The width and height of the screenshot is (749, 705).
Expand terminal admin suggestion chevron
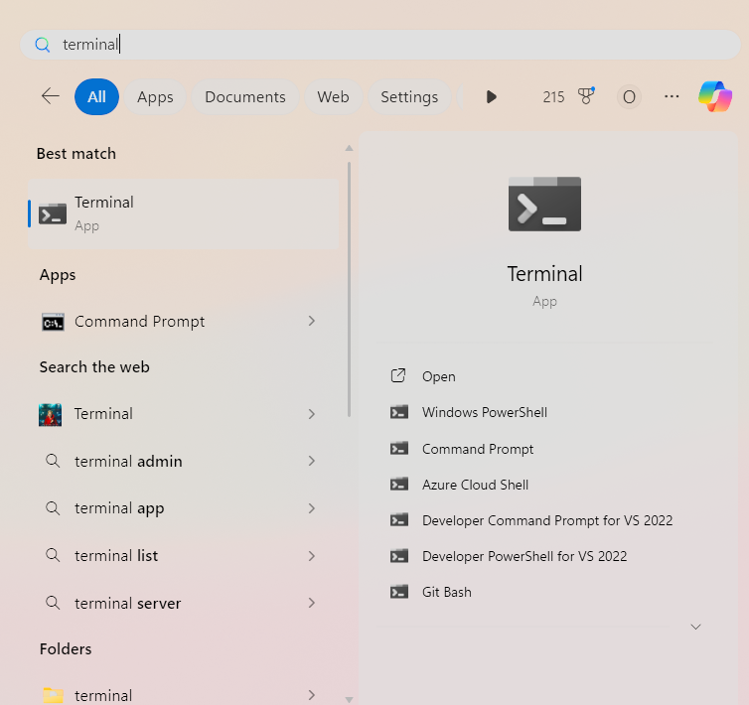click(x=312, y=461)
